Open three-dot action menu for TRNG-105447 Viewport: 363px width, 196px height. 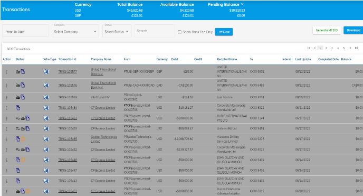[x=7, y=171]
